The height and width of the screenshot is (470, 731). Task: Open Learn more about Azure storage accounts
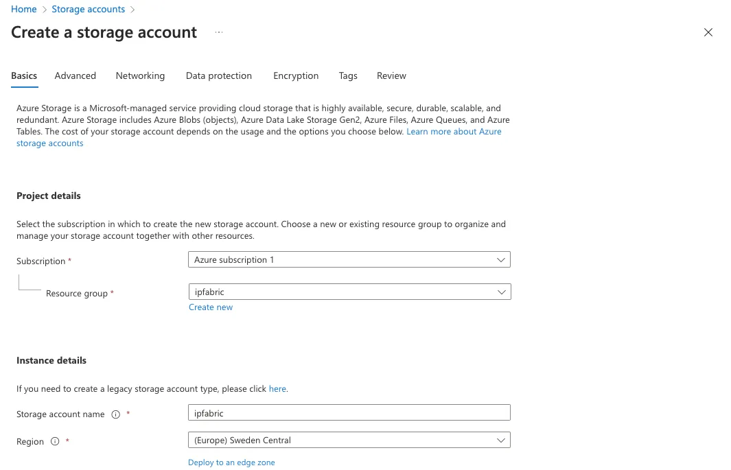point(453,132)
